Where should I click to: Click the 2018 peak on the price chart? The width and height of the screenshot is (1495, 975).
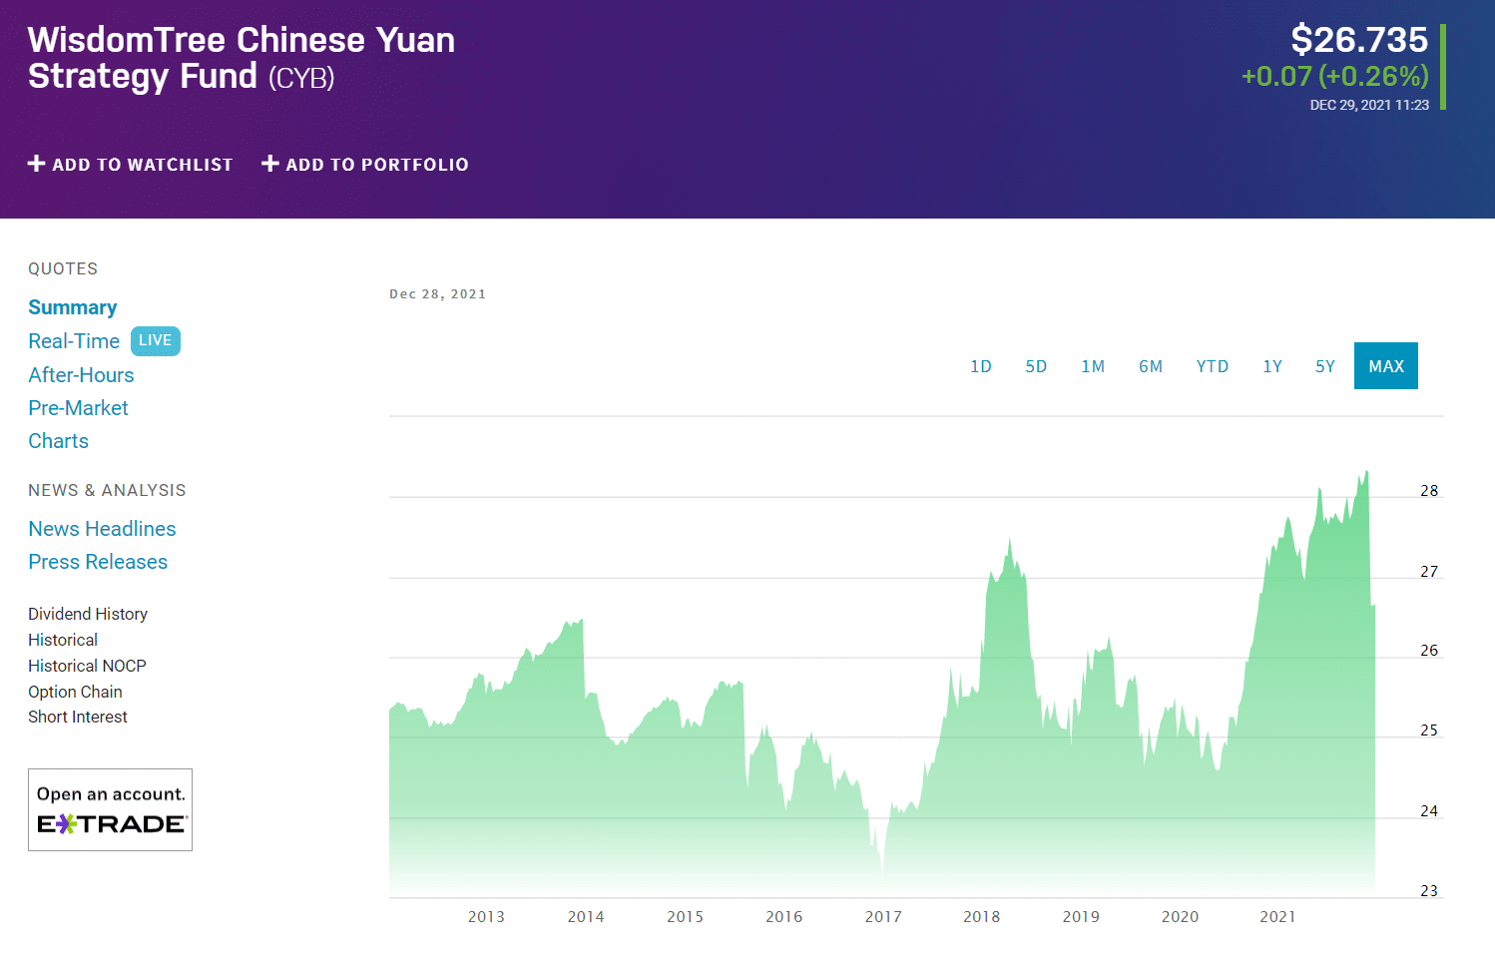point(1009,541)
